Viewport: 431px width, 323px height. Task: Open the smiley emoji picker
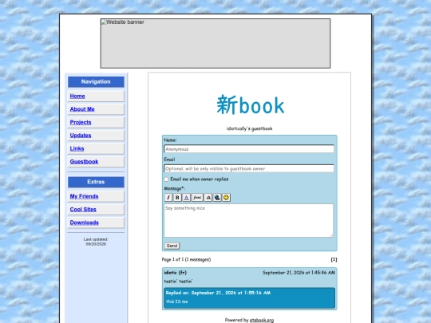coord(226,198)
